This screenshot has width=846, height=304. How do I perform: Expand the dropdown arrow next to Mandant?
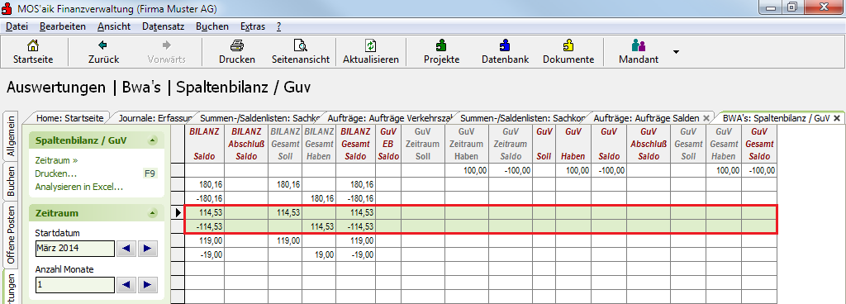pyautogui.click(x=676, y=52)
